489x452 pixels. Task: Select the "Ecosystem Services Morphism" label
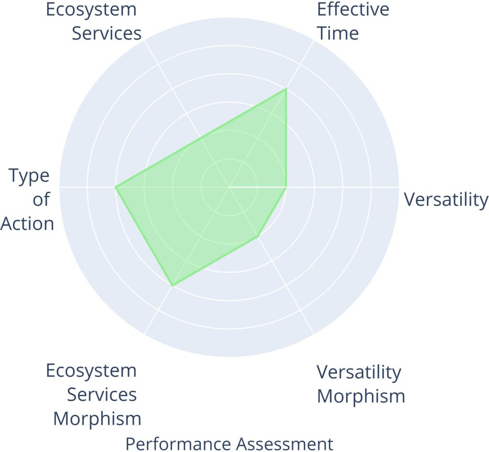coord(93,395)
